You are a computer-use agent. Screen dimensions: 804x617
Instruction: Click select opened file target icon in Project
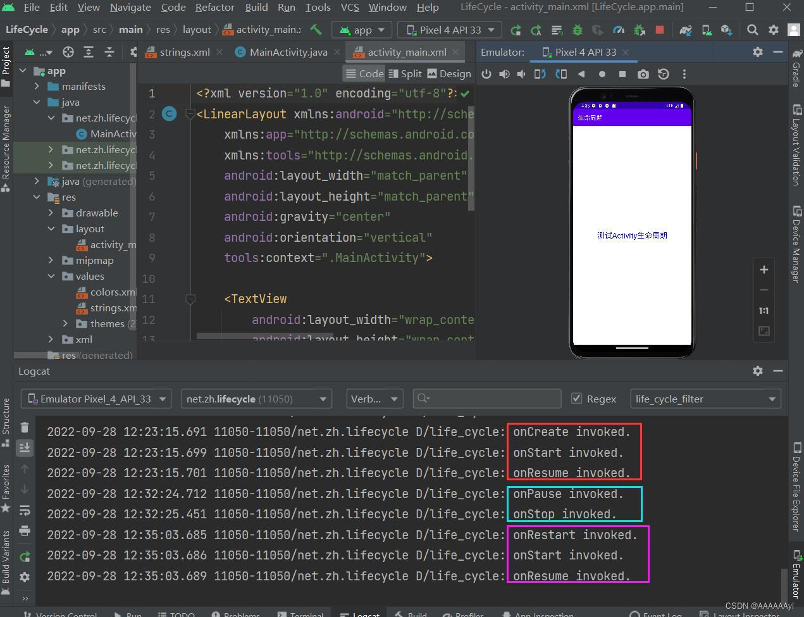68,52
